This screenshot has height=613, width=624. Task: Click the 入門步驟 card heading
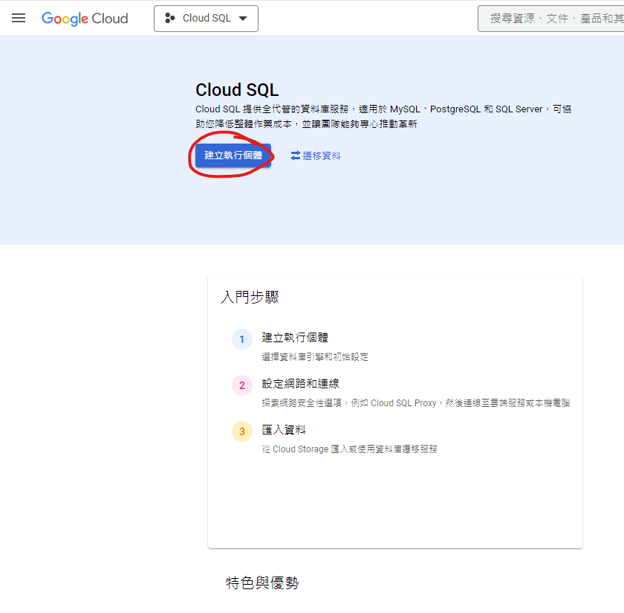[x=250, y=298]
